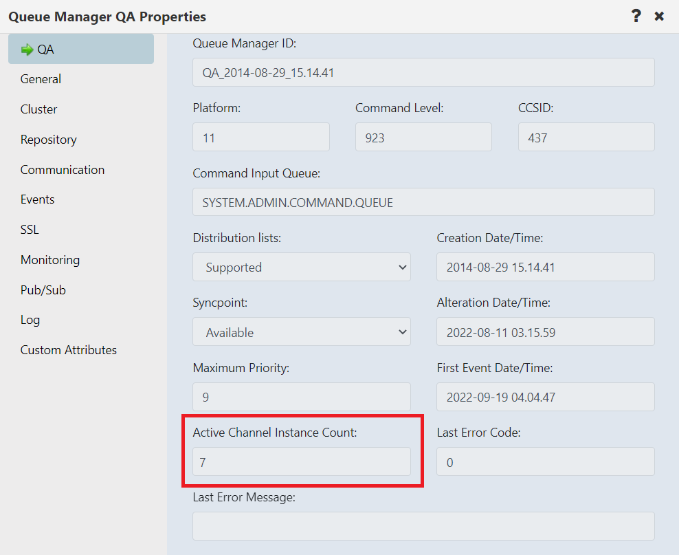679x555 pixels.
Task: Click the 'Queue Manager QA Properties' title
Action: click(x=107, y=17)
